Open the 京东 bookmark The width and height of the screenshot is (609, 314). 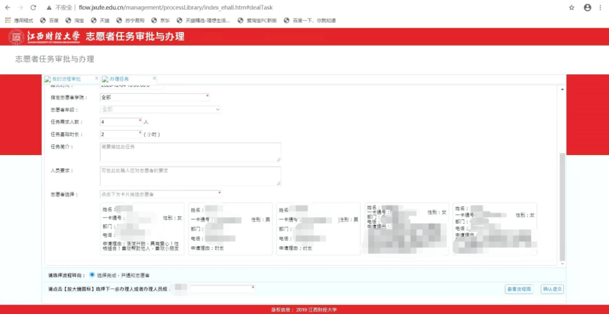click(160, 20)
